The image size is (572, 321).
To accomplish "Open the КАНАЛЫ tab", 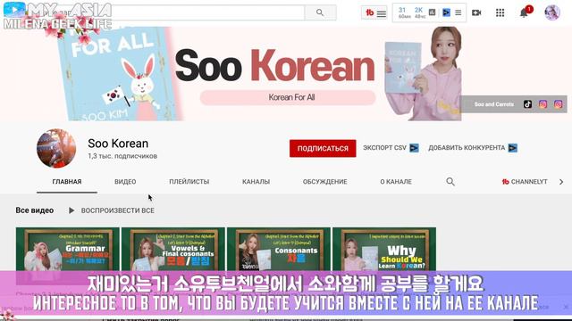I will pyautogui.click(x=257, y=182).
